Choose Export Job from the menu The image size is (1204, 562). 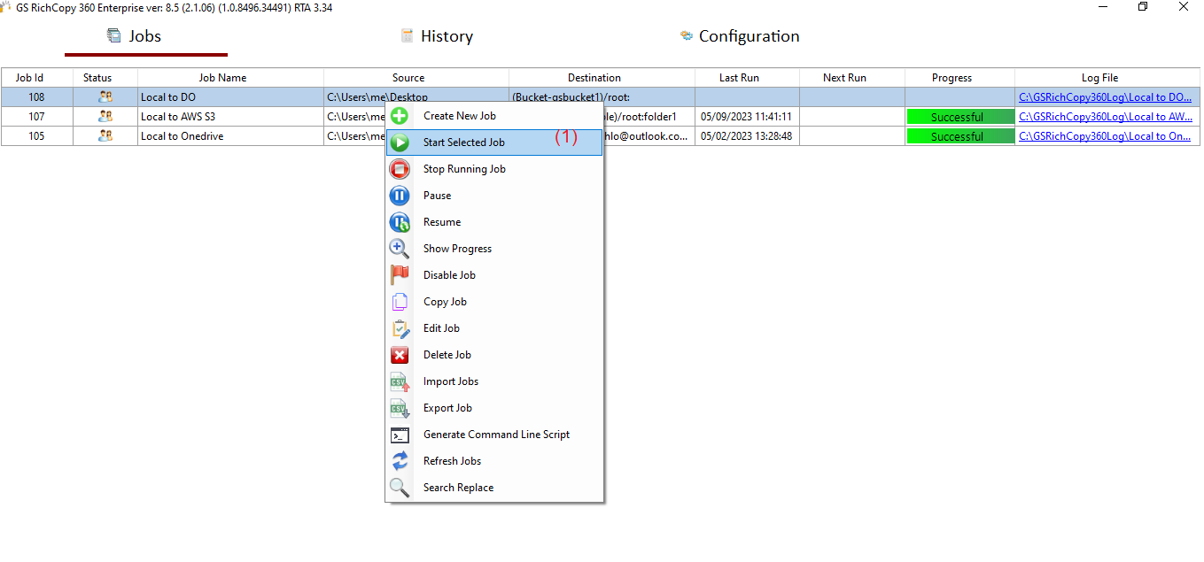[x=447, y=408]
